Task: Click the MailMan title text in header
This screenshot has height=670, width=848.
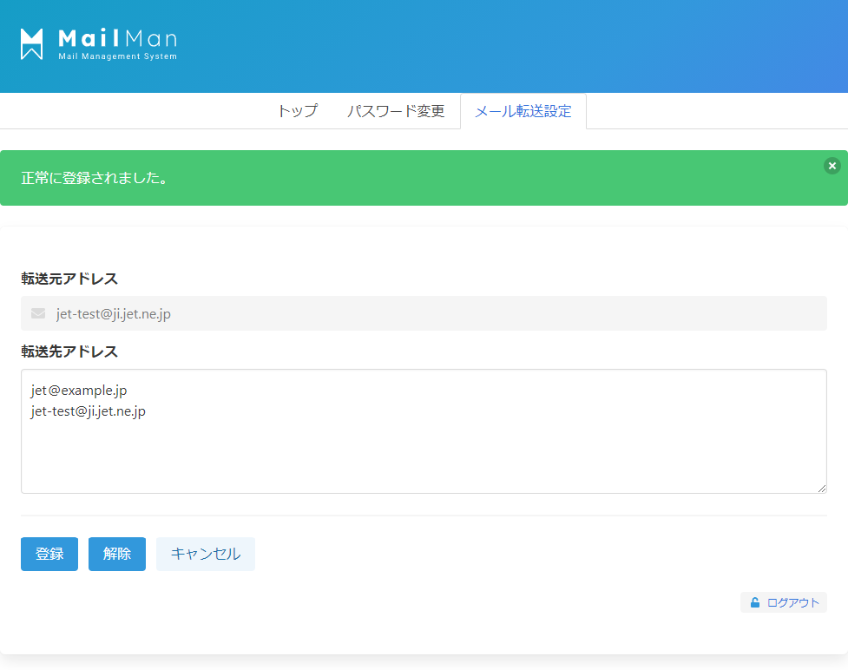Action: tap(117, 38)
